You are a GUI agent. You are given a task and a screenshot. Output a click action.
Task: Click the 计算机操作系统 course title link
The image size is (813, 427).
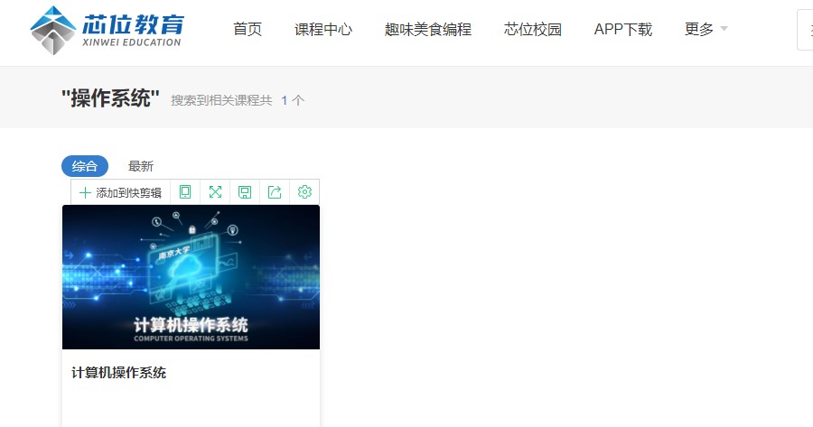pyautogui.click(x=118, y=373)
